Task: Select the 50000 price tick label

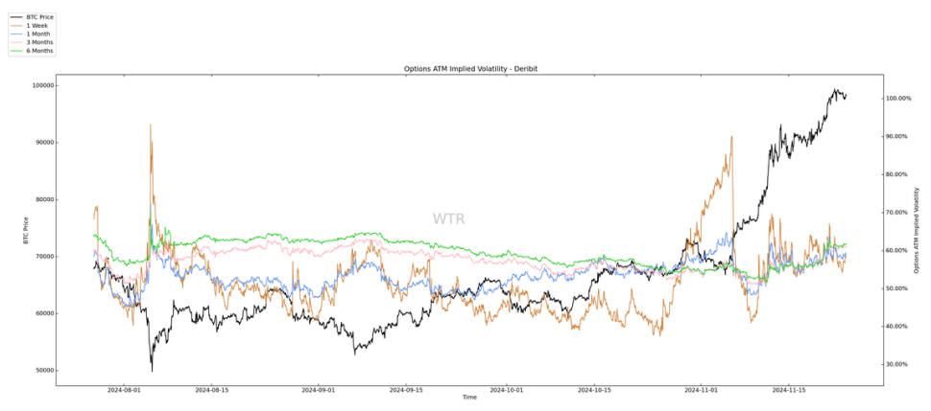Action: [x=41, y=371]
